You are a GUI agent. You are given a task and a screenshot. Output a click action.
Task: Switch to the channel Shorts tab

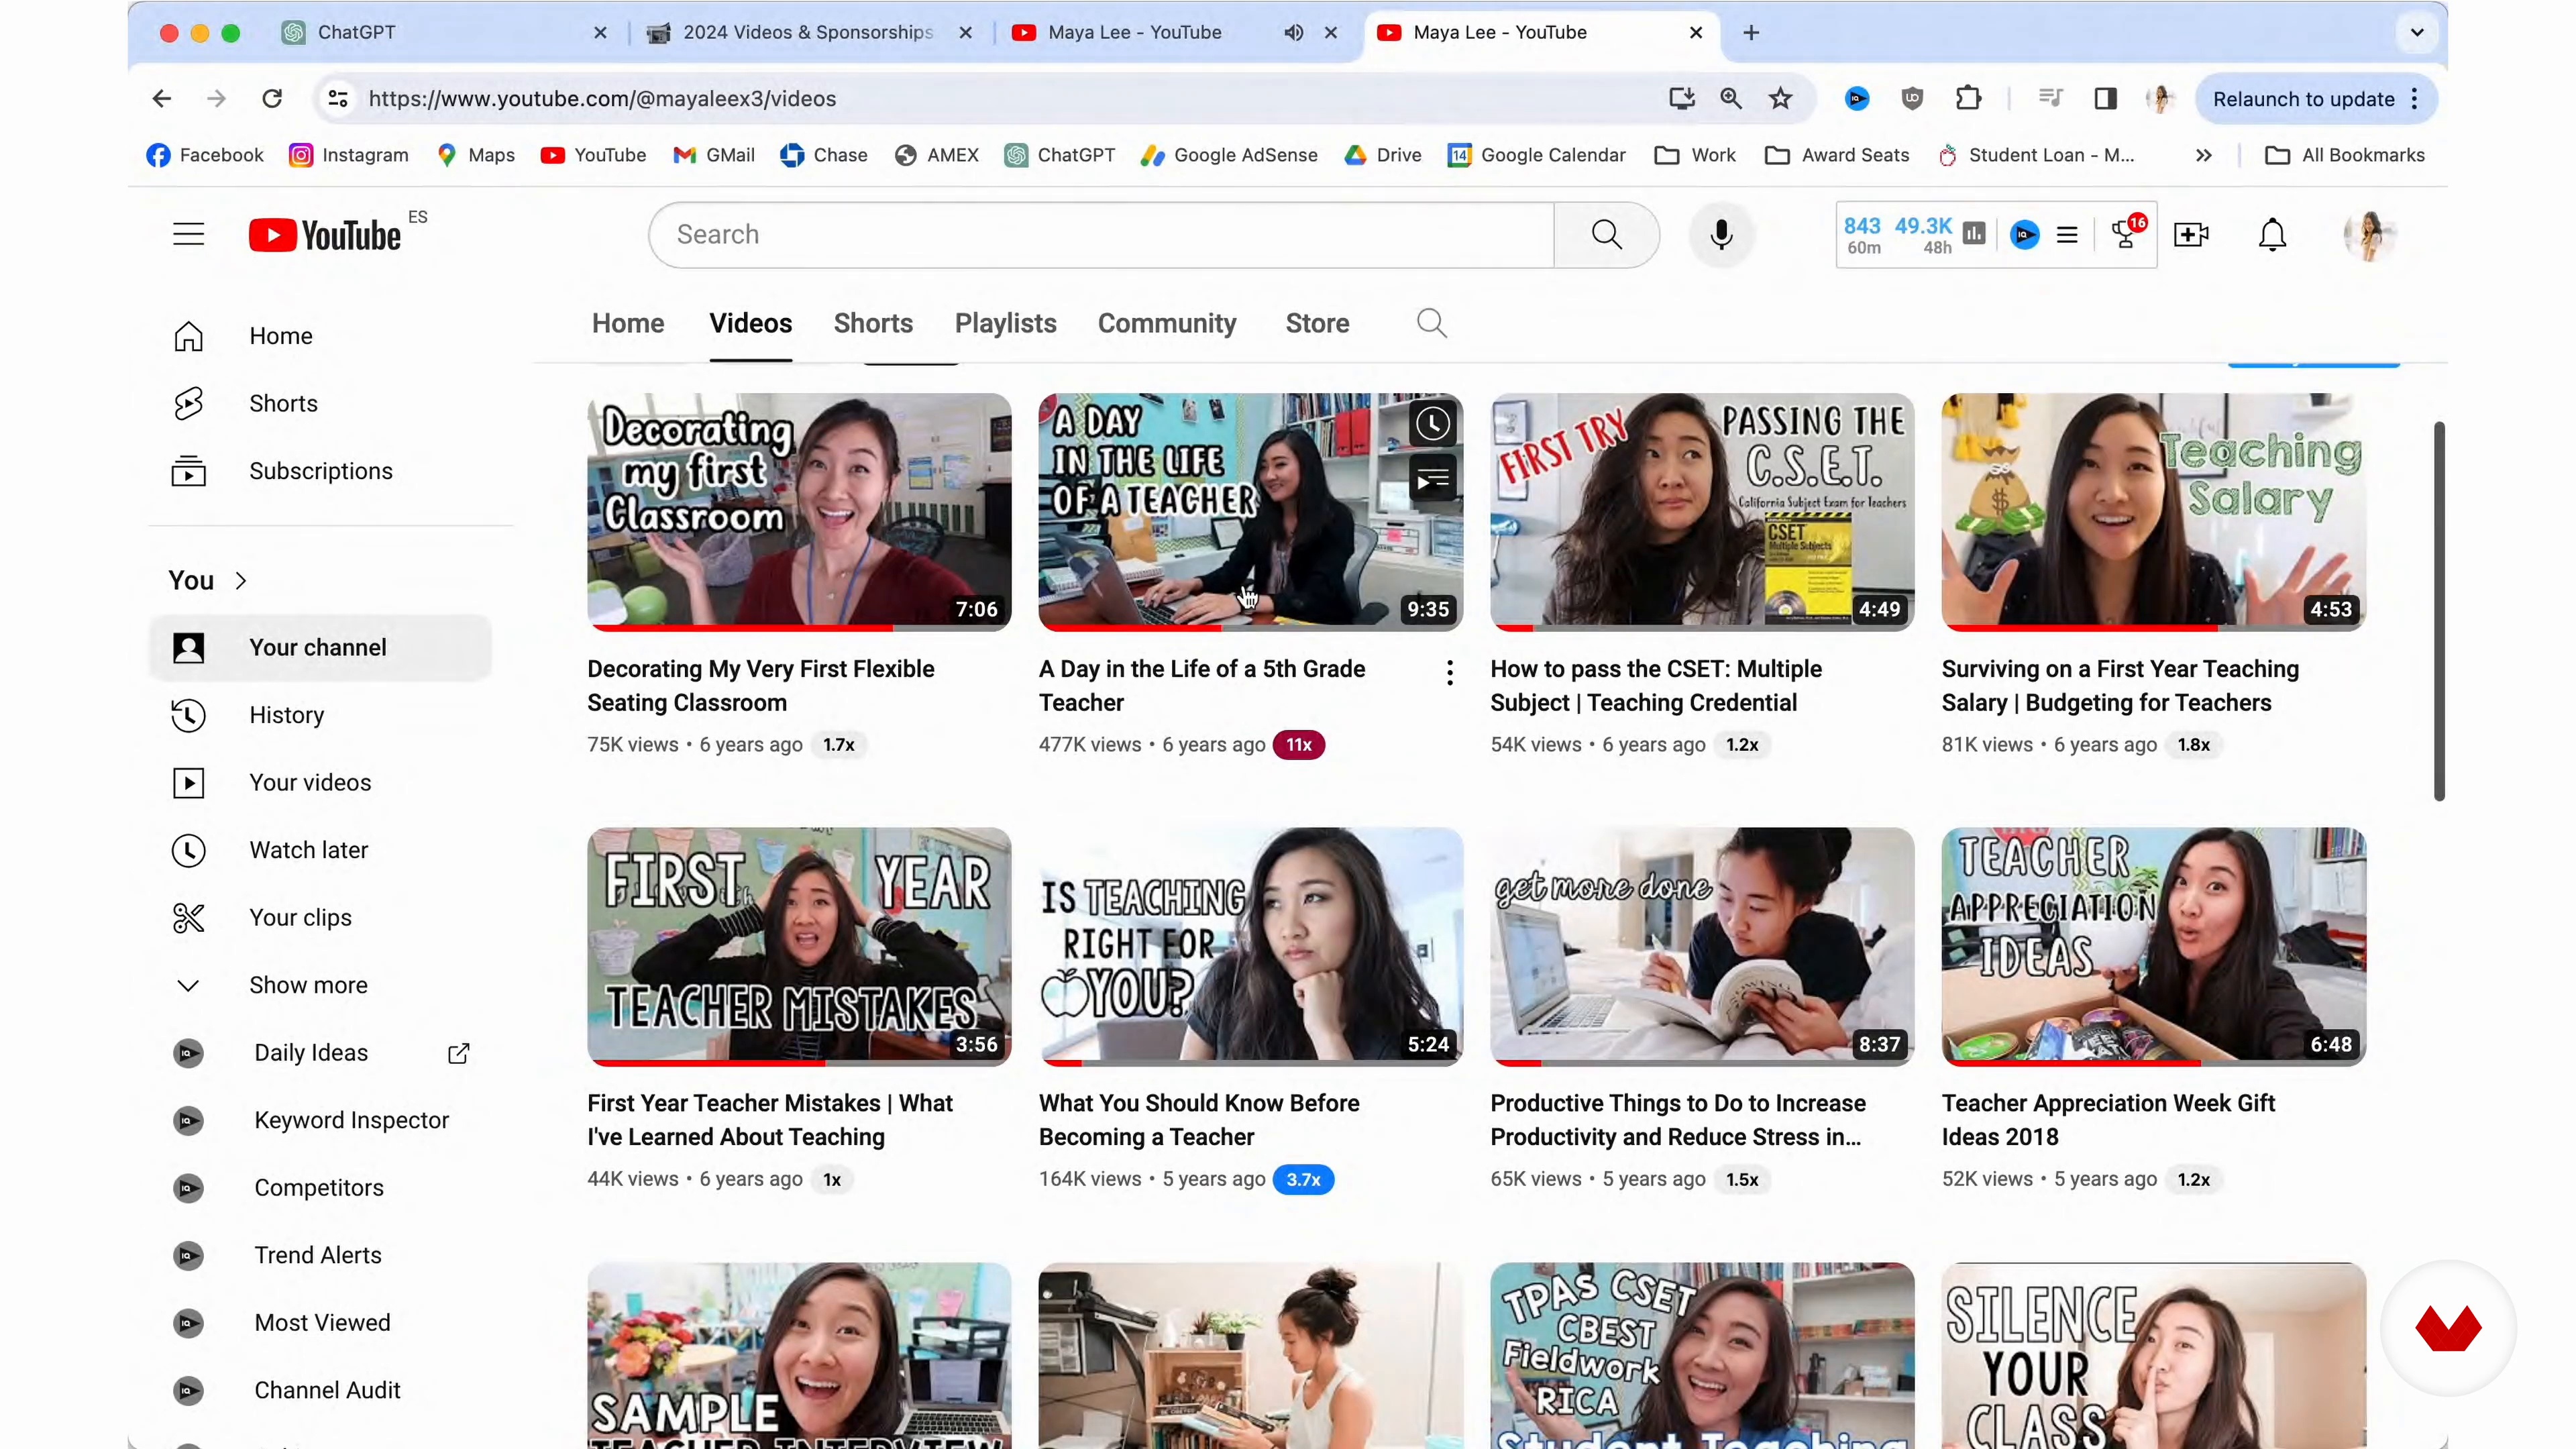click(x=873, y=323)
